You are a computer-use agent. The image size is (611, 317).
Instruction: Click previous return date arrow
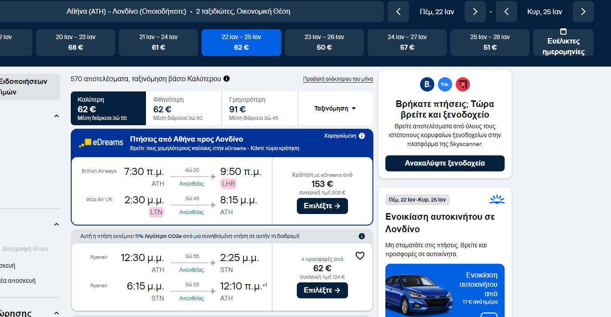(506, 12)
